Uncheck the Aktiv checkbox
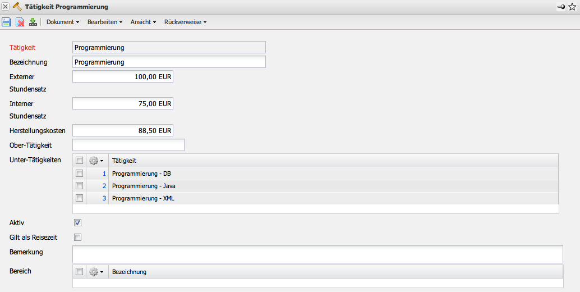This screenshot has height=292, width=580. [77, 222]
